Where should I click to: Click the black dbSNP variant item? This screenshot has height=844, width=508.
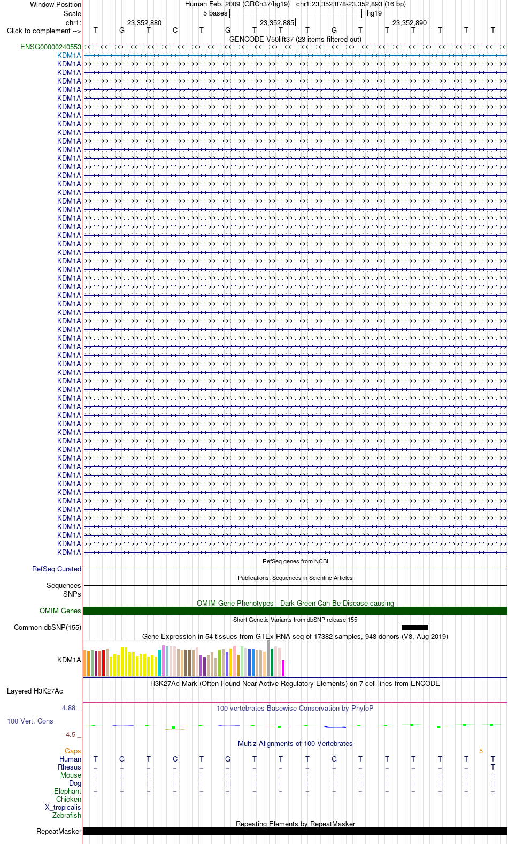coord(415,628)
